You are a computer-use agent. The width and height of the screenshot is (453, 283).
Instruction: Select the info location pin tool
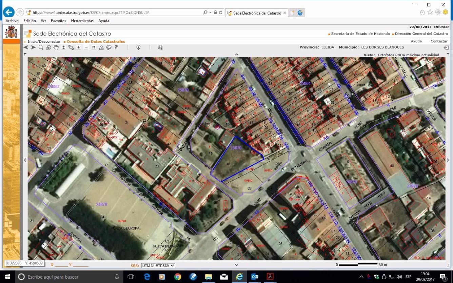click(x=138, y=47)
